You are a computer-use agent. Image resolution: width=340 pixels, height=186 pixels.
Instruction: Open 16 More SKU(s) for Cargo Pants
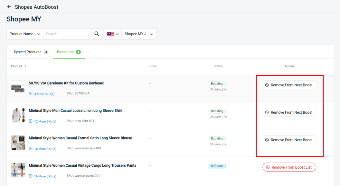[45, 176]
